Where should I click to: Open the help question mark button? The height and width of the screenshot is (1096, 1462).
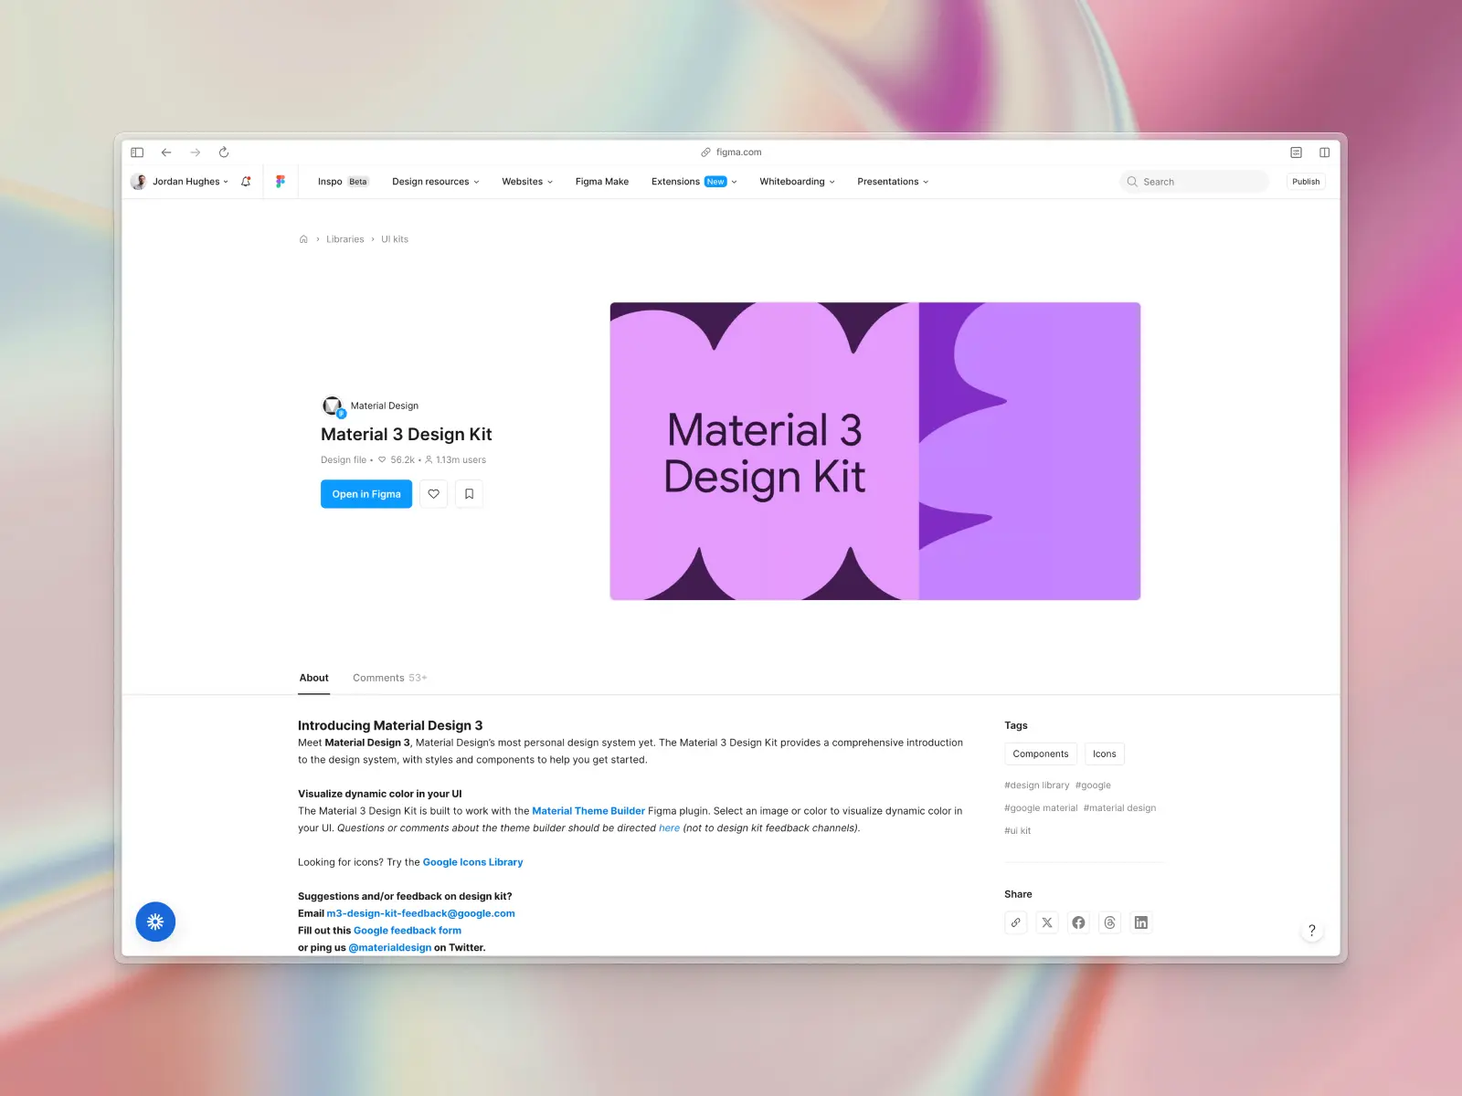coord(1312,931)
